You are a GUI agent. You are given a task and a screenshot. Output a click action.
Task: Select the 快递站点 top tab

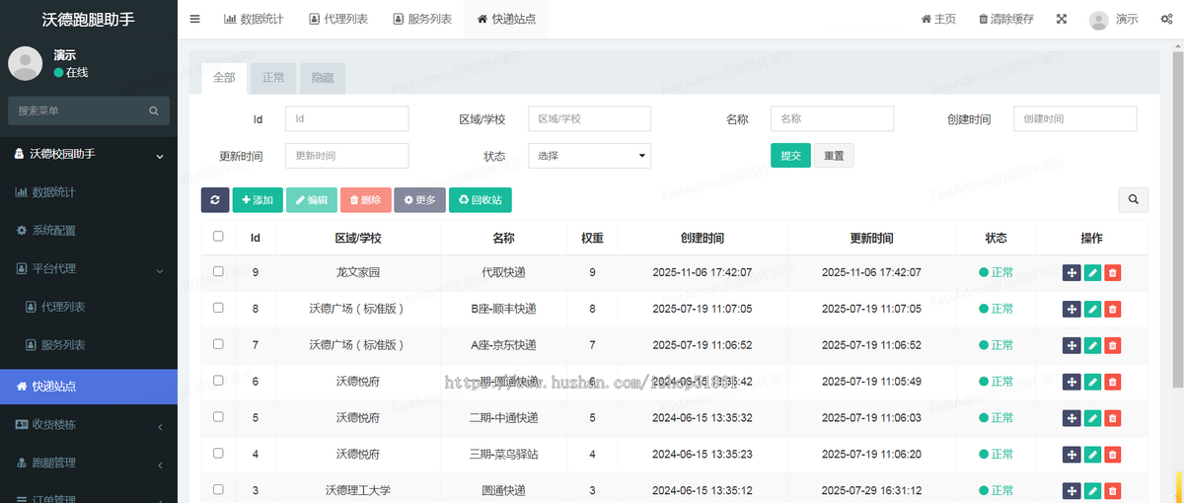coord(506,19)
